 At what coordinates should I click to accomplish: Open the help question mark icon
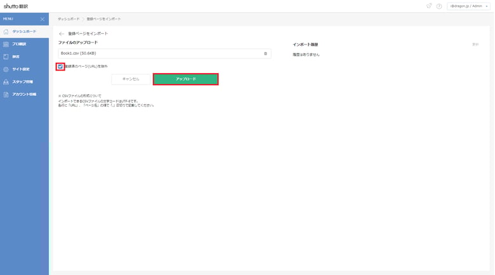click(x=439, y=6)
